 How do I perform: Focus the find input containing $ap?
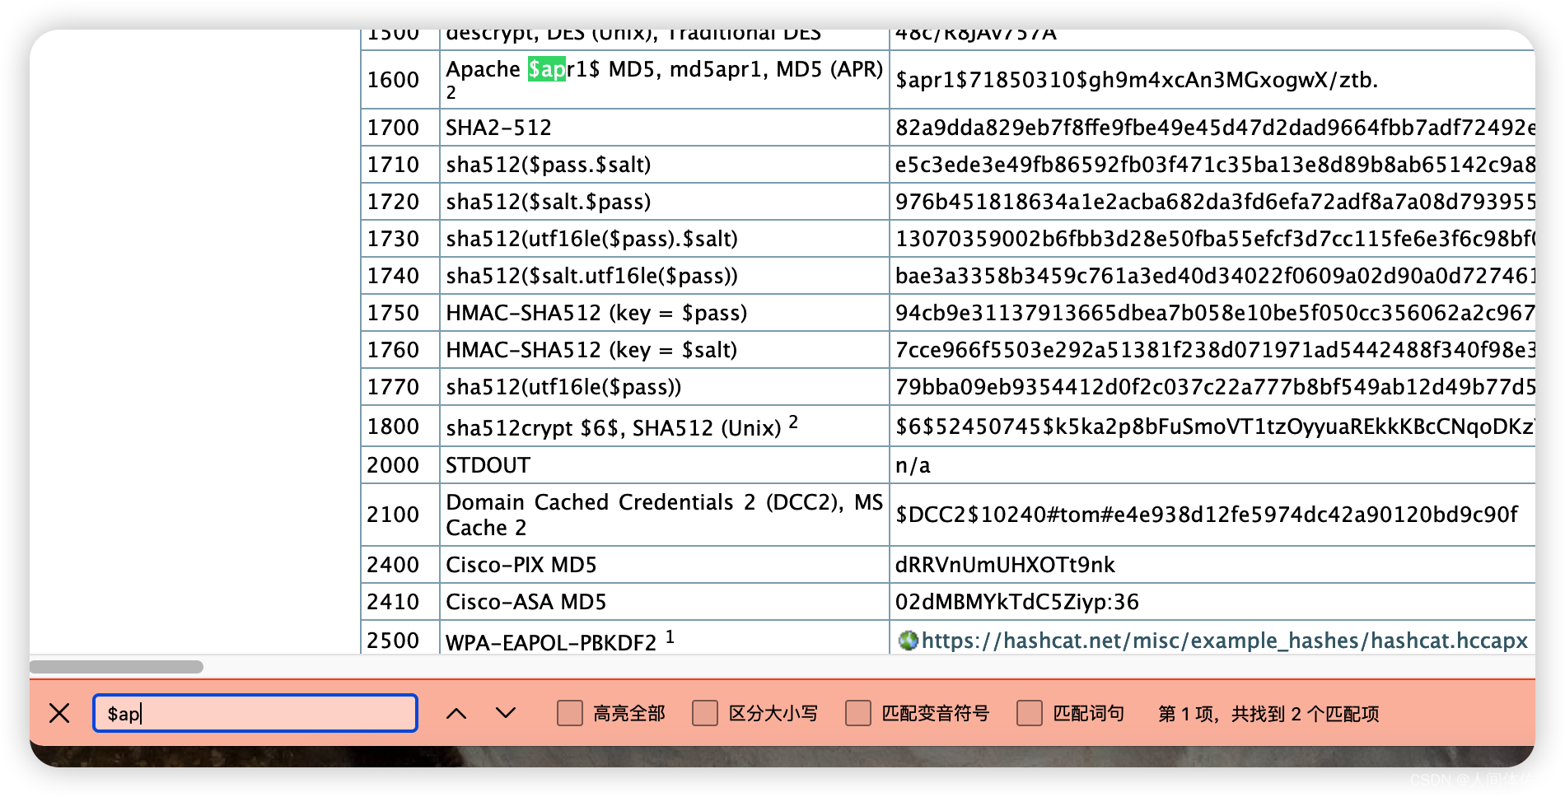tap(255, 713)
